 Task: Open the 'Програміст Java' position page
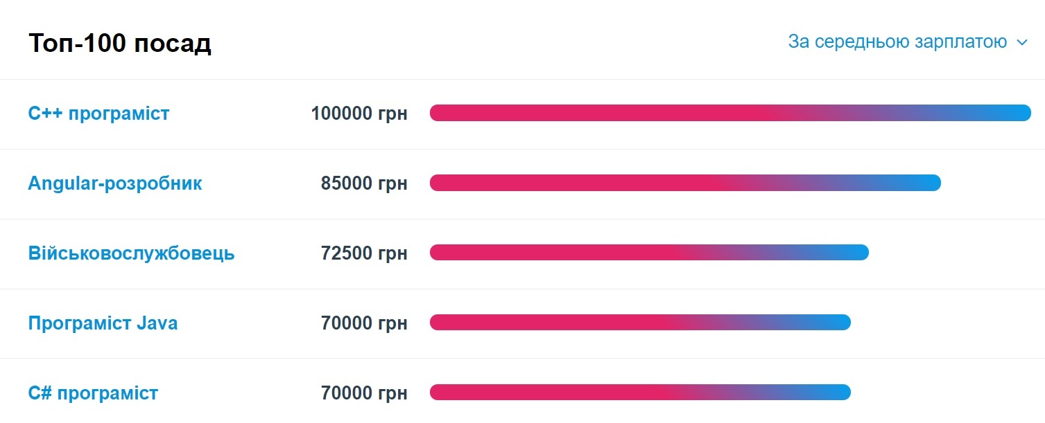click(x=102, y=323)
